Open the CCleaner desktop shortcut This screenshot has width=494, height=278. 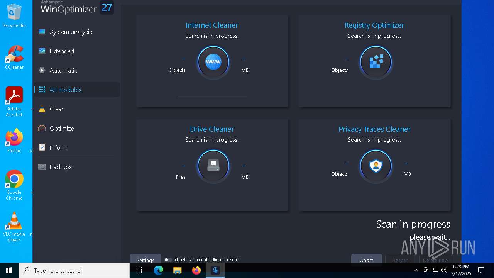[14, 58]
